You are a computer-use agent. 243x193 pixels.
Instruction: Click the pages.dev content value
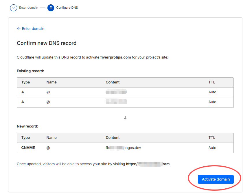click(x=123, y=148)
